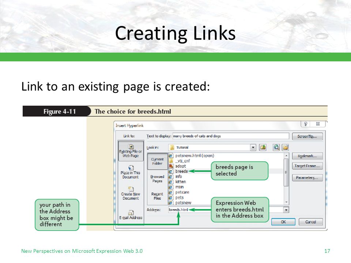Select the pets file

[176, 198]
